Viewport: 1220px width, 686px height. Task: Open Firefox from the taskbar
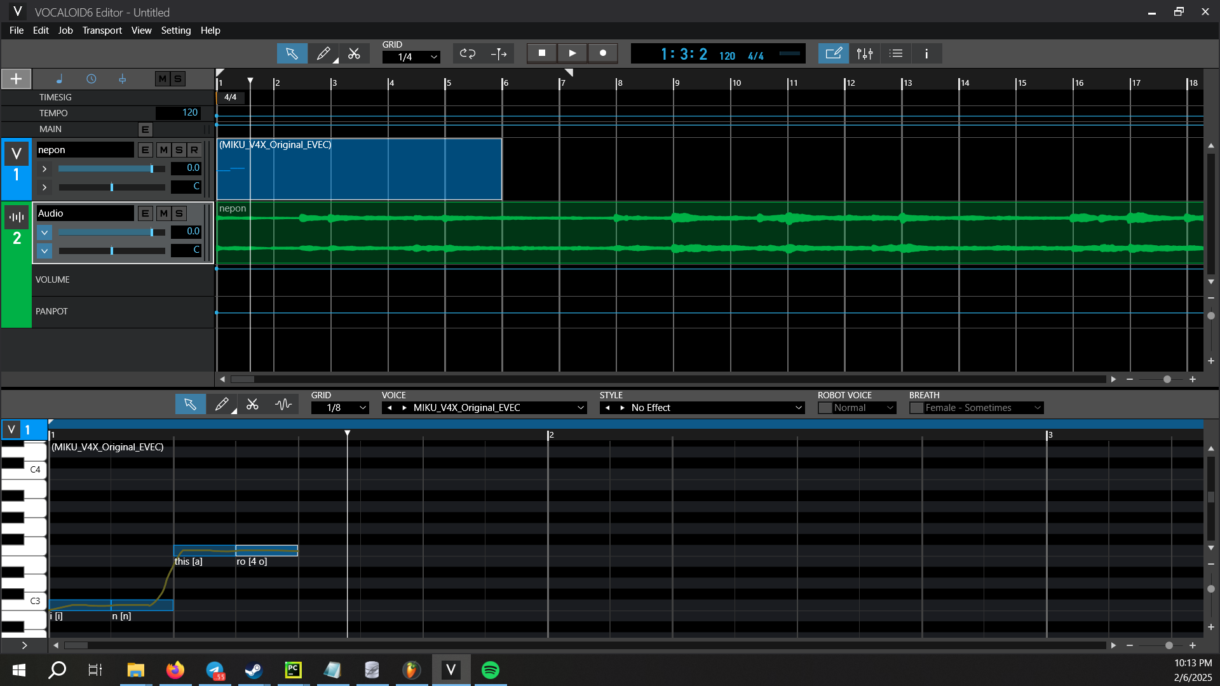(x=175, y=670)
